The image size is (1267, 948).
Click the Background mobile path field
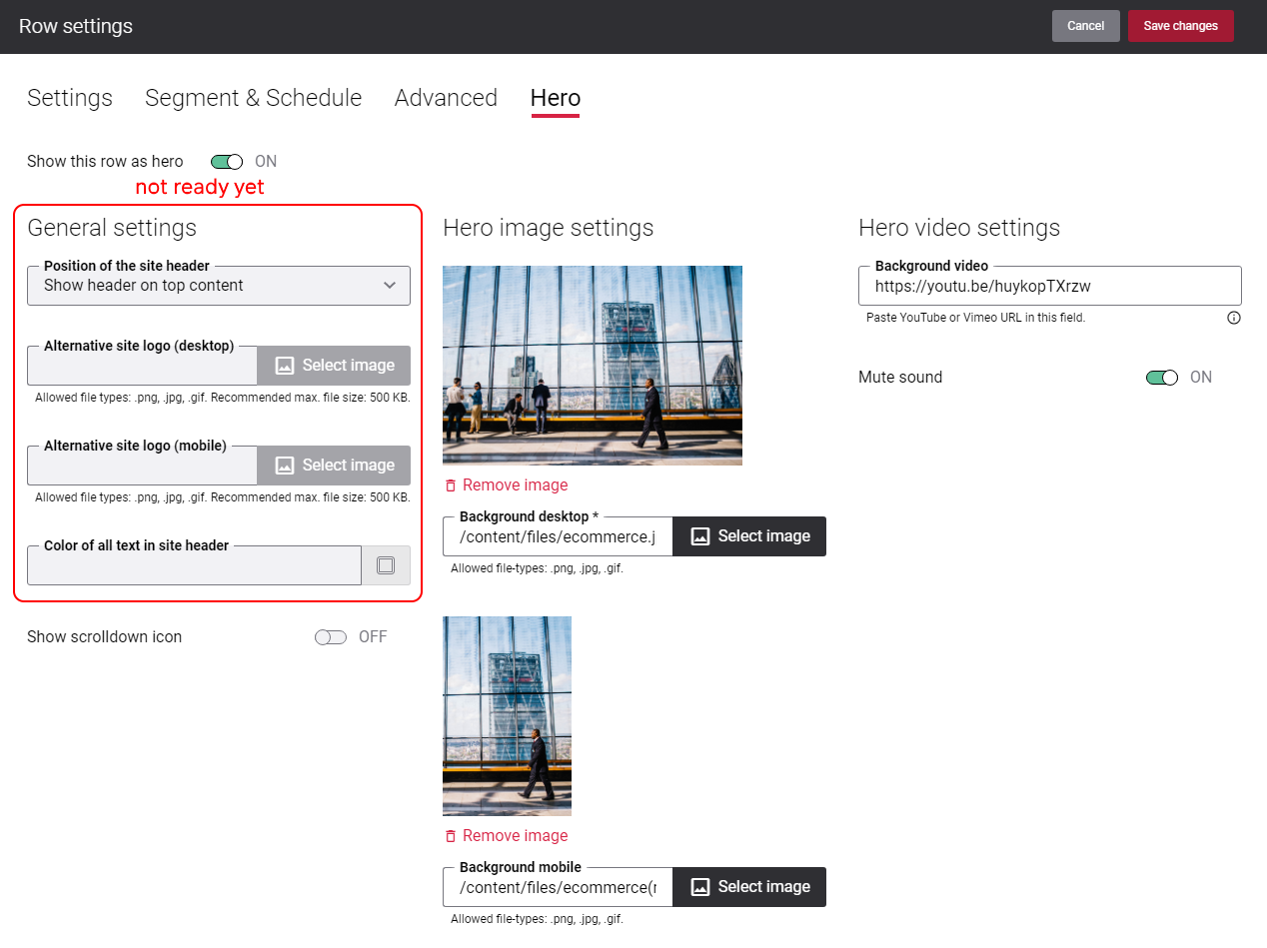coord(558,887)
